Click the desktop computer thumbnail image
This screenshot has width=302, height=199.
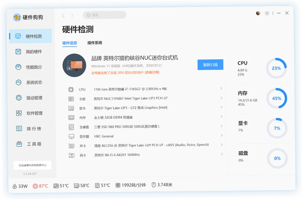[74, 65]
